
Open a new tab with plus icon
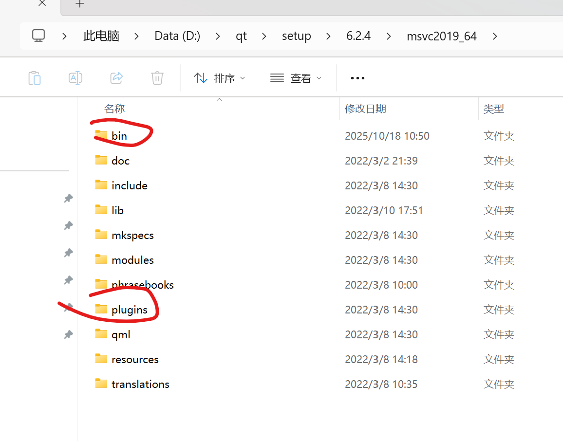[80, 4]
